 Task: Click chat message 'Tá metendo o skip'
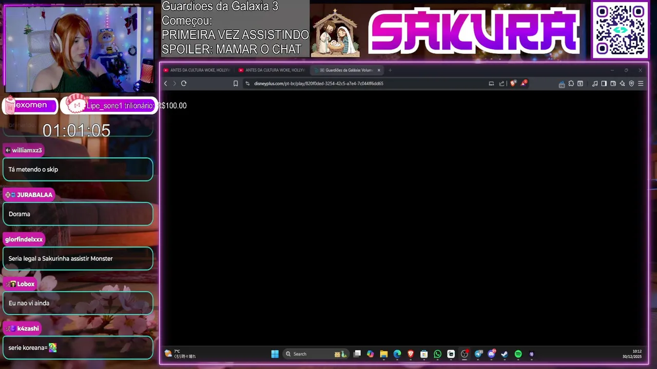(78, 170)
